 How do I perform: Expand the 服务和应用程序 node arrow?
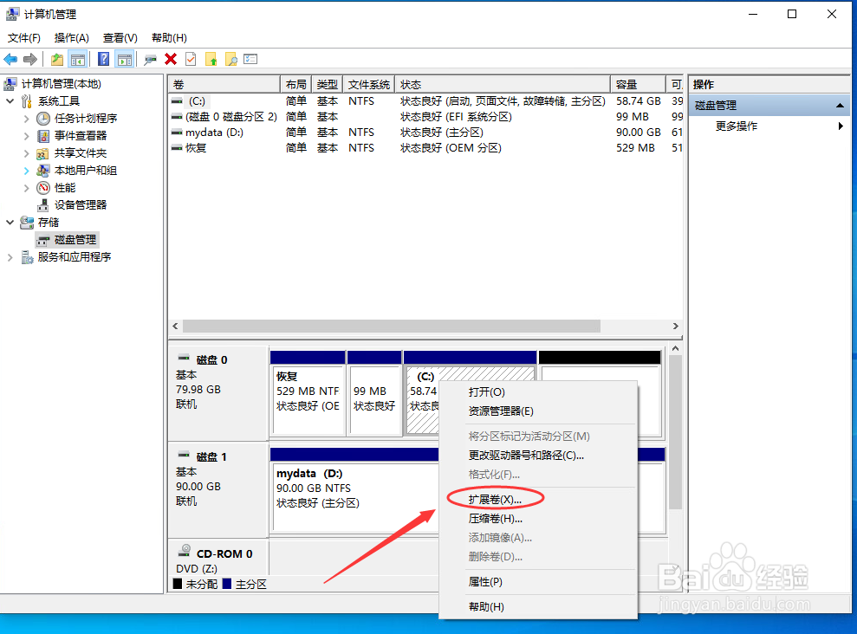[10, 257]
